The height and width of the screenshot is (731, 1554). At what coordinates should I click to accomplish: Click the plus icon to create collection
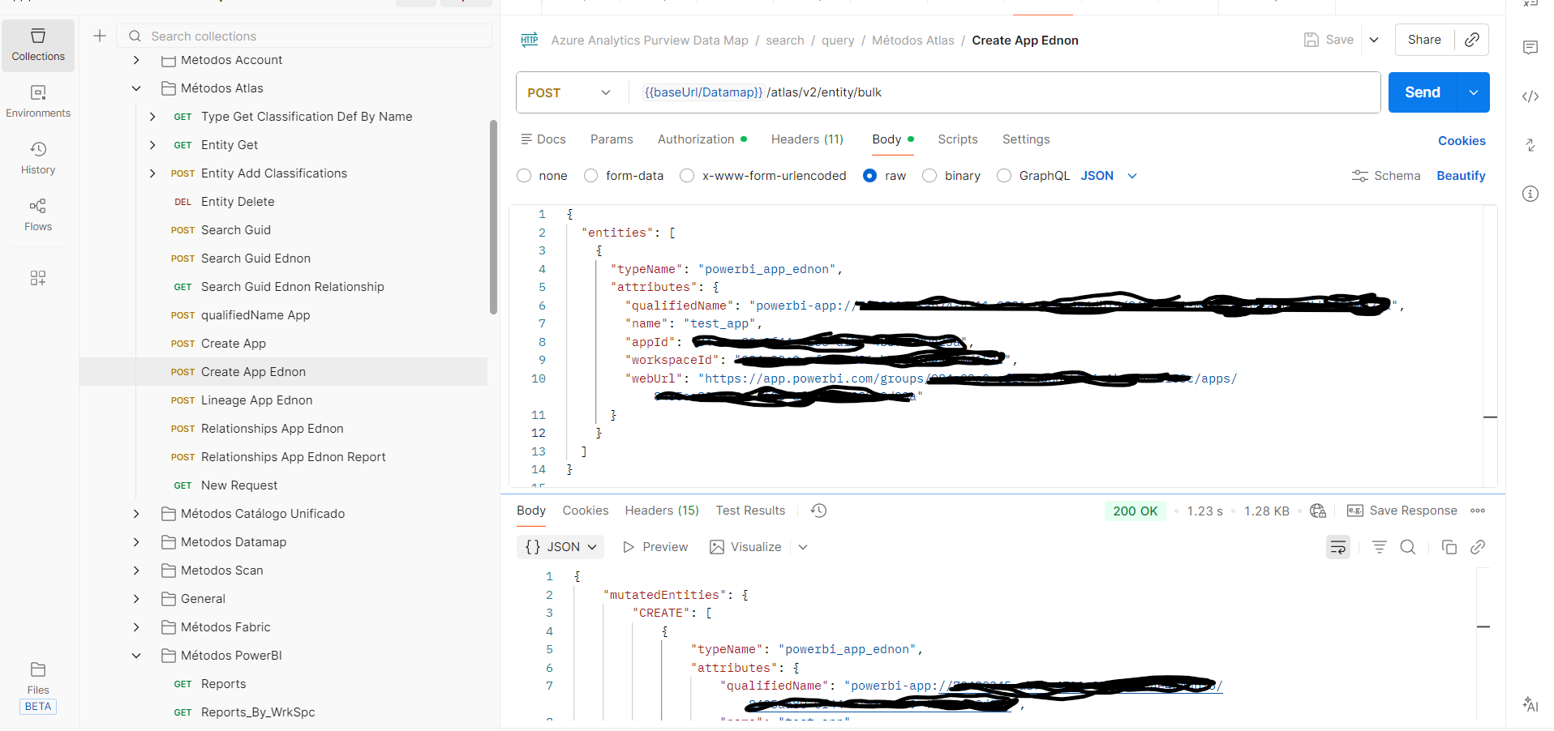click(100, 36)
